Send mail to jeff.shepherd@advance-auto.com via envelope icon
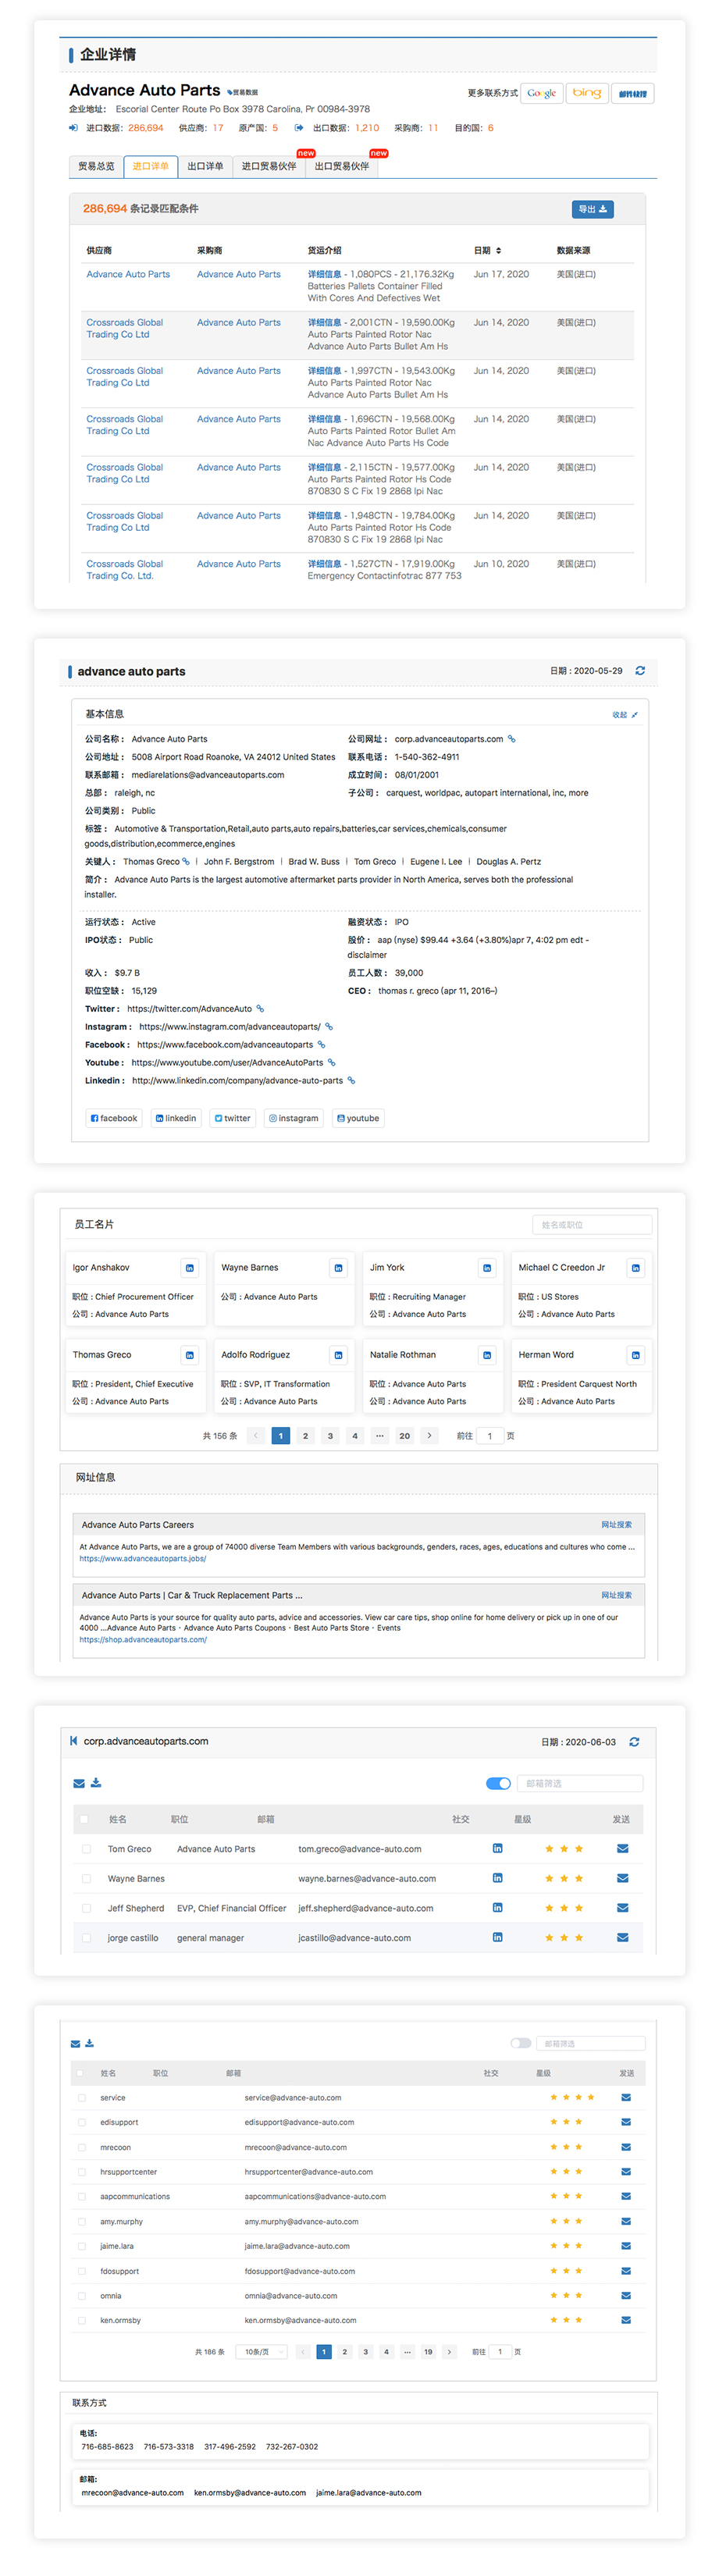This screenshot has height=2576, width=719. 622,1908
